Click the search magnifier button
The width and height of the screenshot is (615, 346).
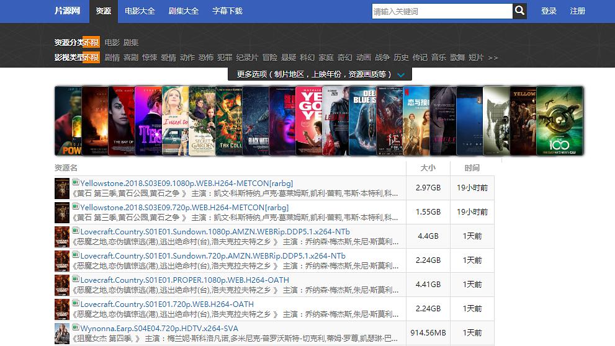click(519, 11)
